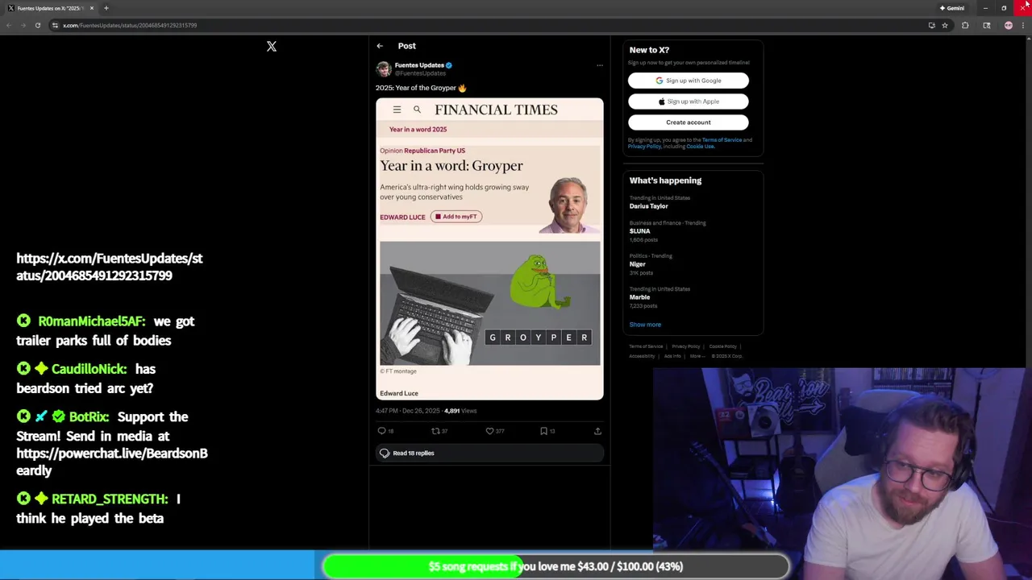Click chat username RETARD_STRENGTH
The image size is (1032, 580).
pos(110,499)
